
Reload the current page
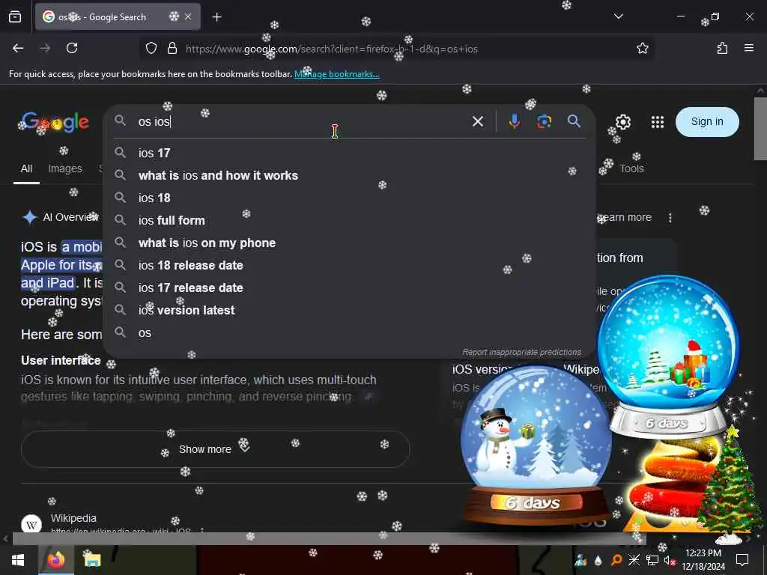72,48
